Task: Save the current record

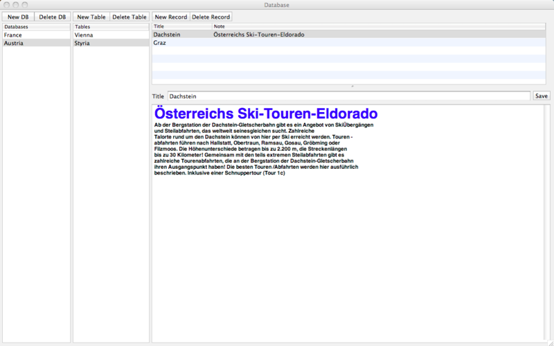Action: (541, 96)
